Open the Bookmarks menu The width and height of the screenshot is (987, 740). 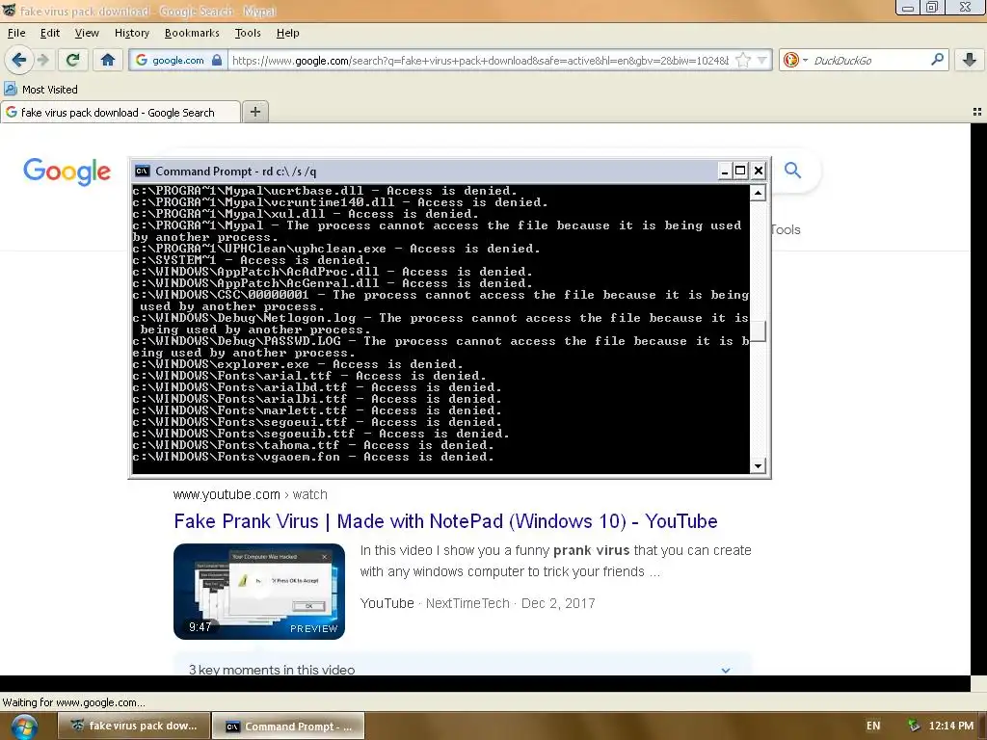click(x=192, y=33)
